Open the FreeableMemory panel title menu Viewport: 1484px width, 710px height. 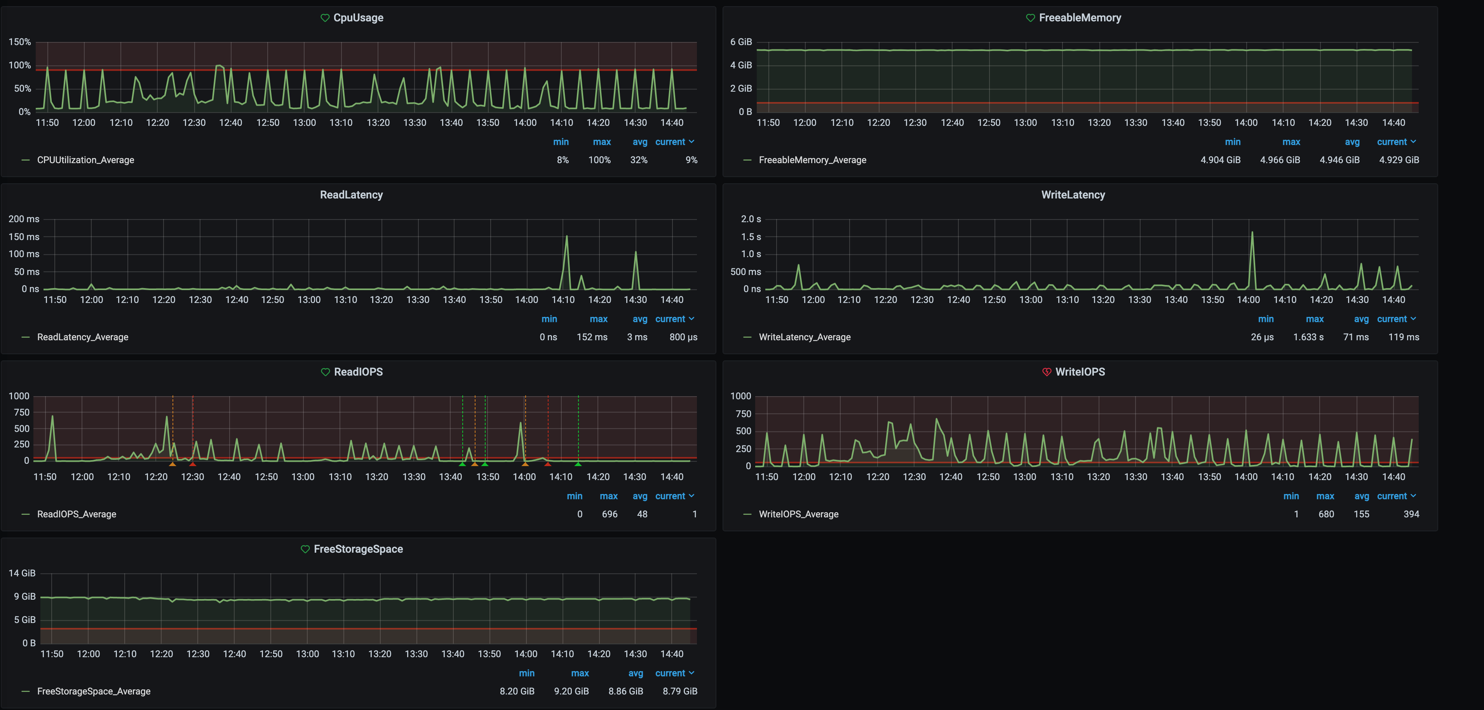pyautogui.click(x=1080, y=18)
